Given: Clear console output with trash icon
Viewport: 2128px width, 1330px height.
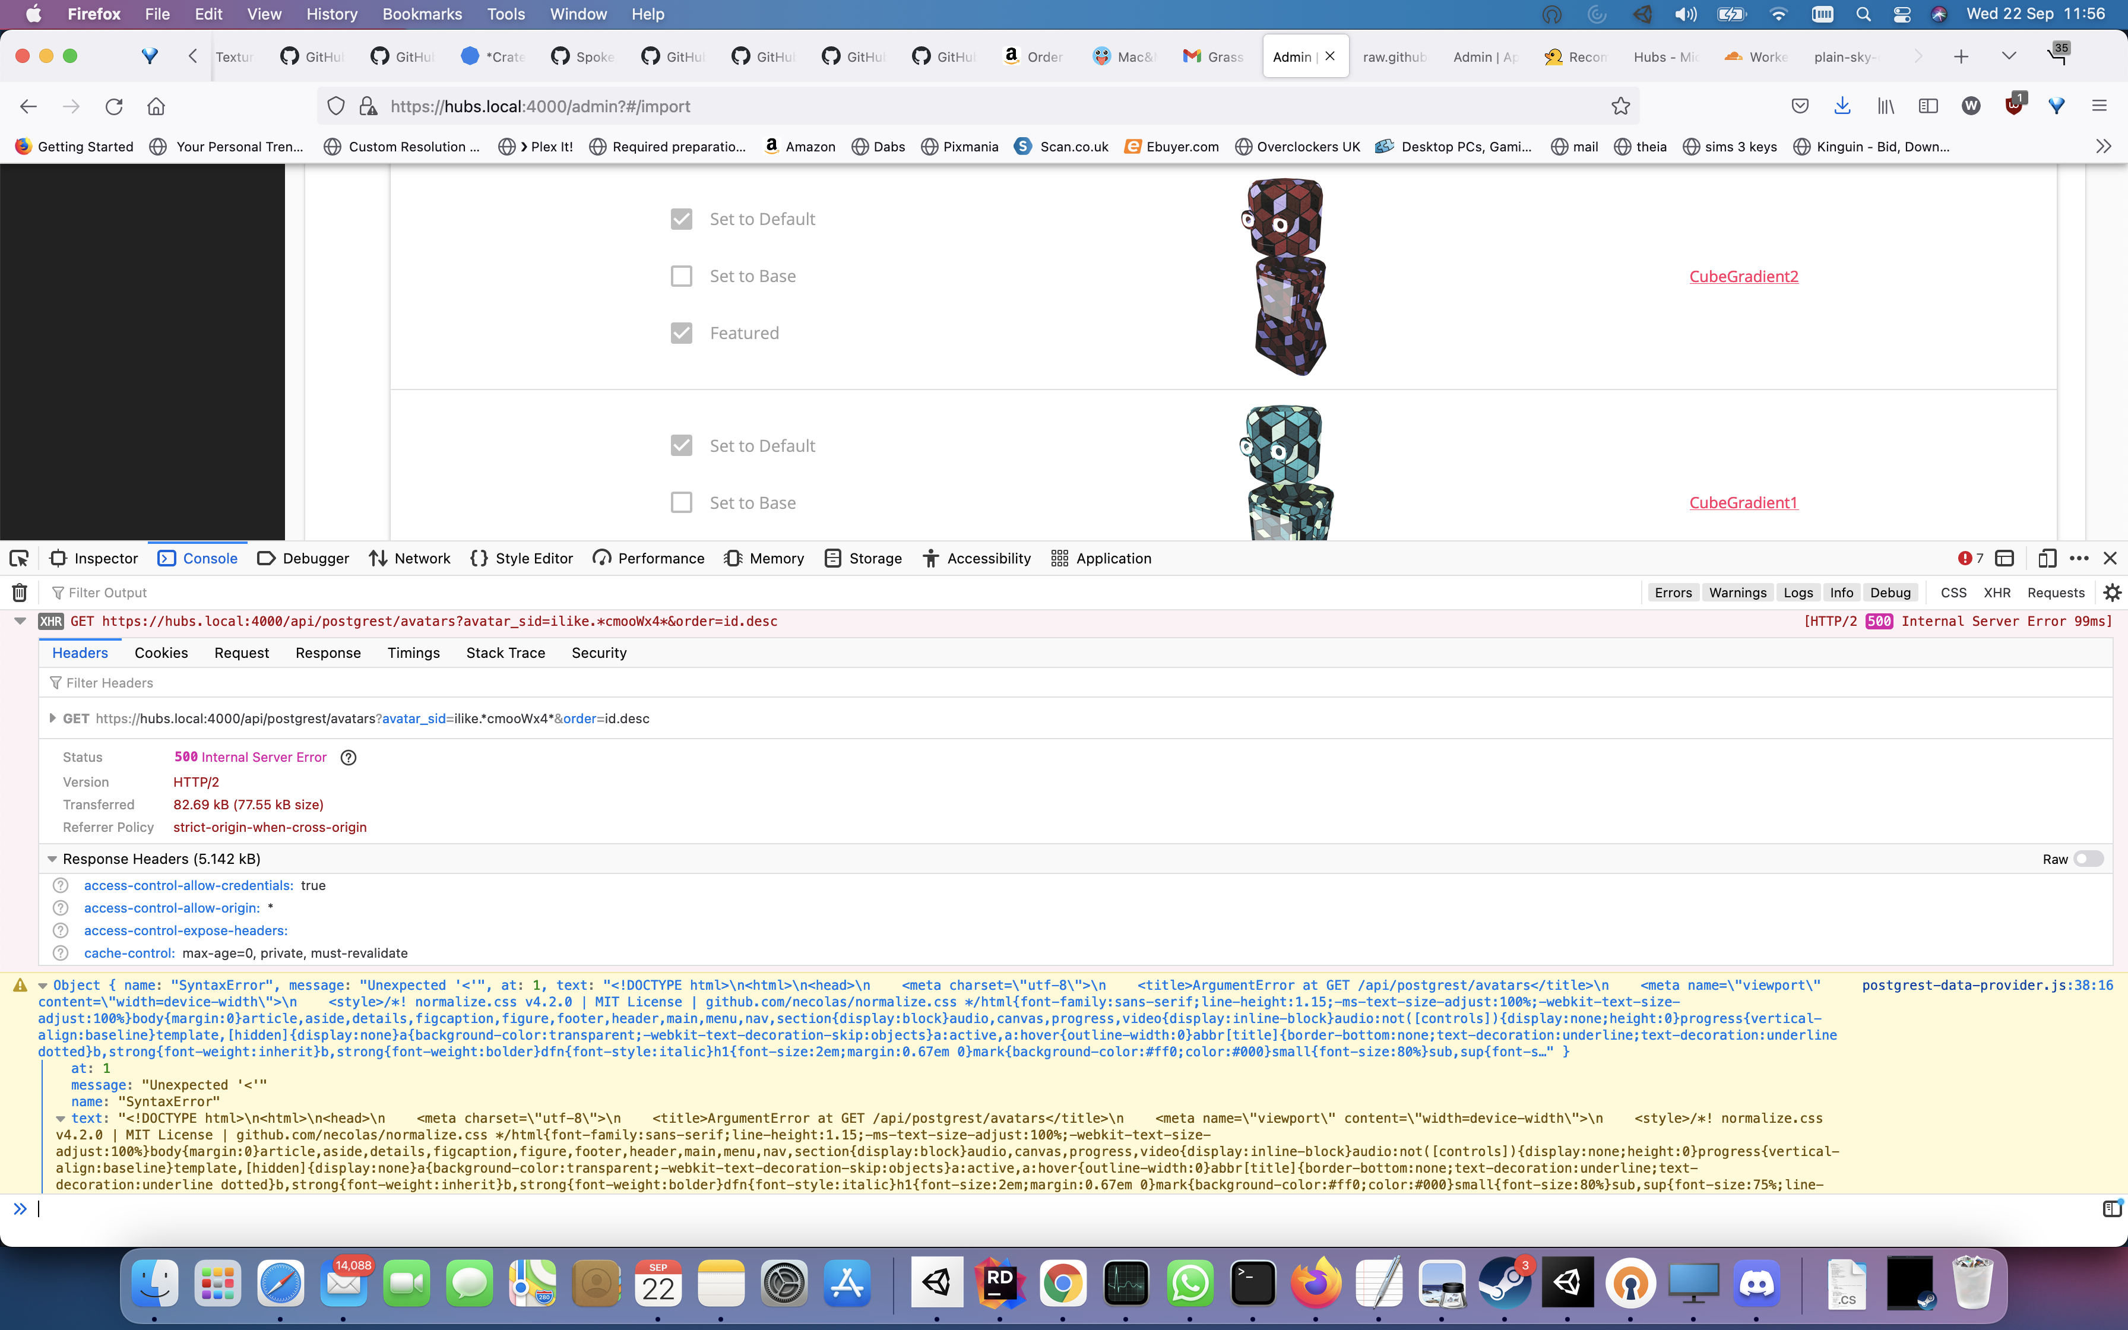Looking at the screenshot, I should coord(20,593).
